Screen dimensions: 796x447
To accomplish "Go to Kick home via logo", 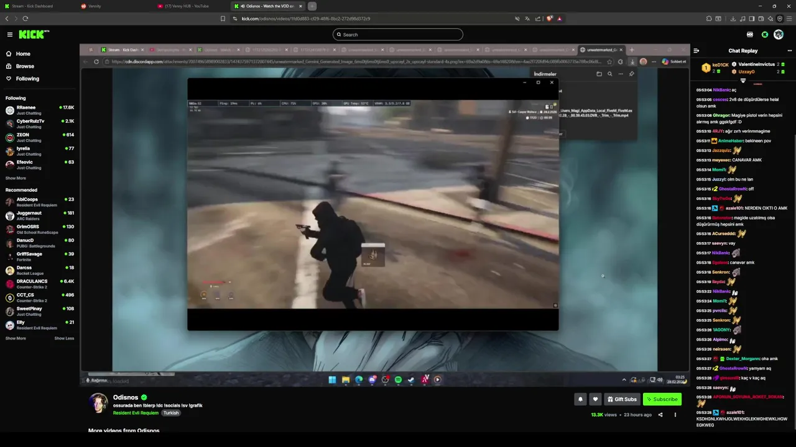I will 34,35.
